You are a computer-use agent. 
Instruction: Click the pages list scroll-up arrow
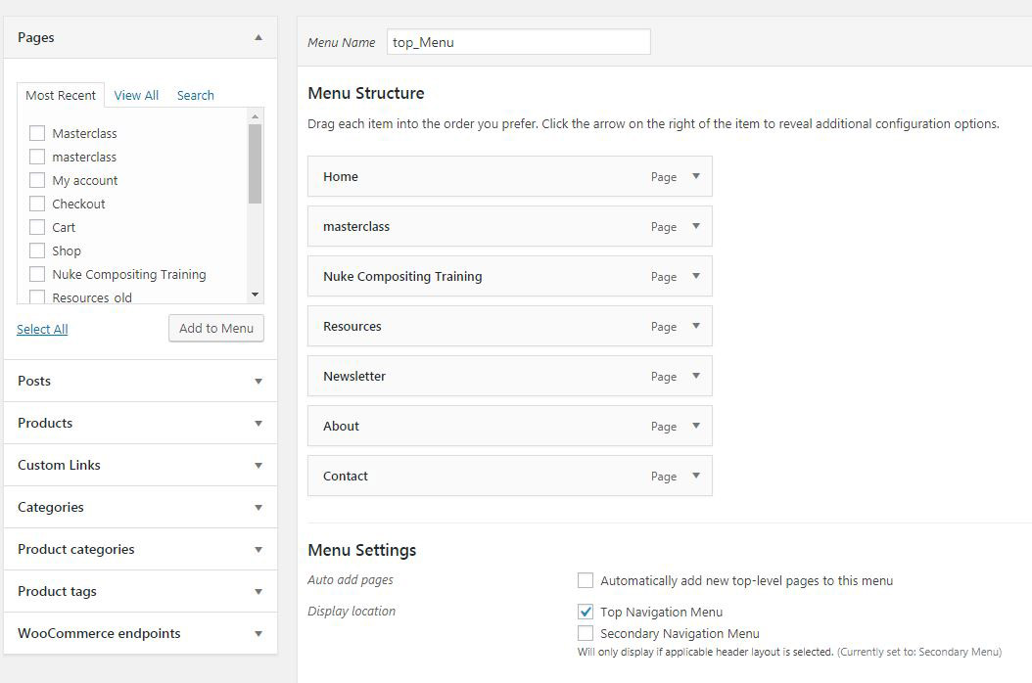point(256,116)
